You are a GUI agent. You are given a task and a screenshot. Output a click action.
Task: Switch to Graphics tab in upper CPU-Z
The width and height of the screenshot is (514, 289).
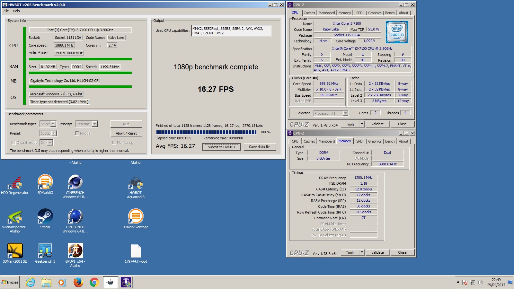click(x=375, y=13)
